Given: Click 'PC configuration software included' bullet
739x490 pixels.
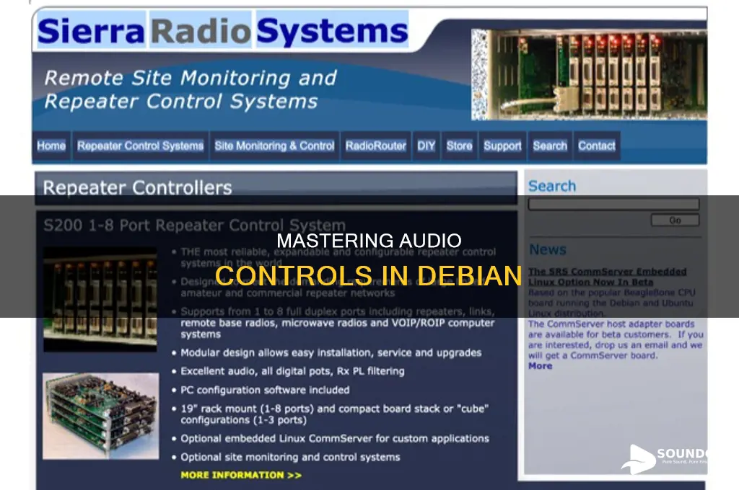Looking at the screenshot, I should coord(265,391).
